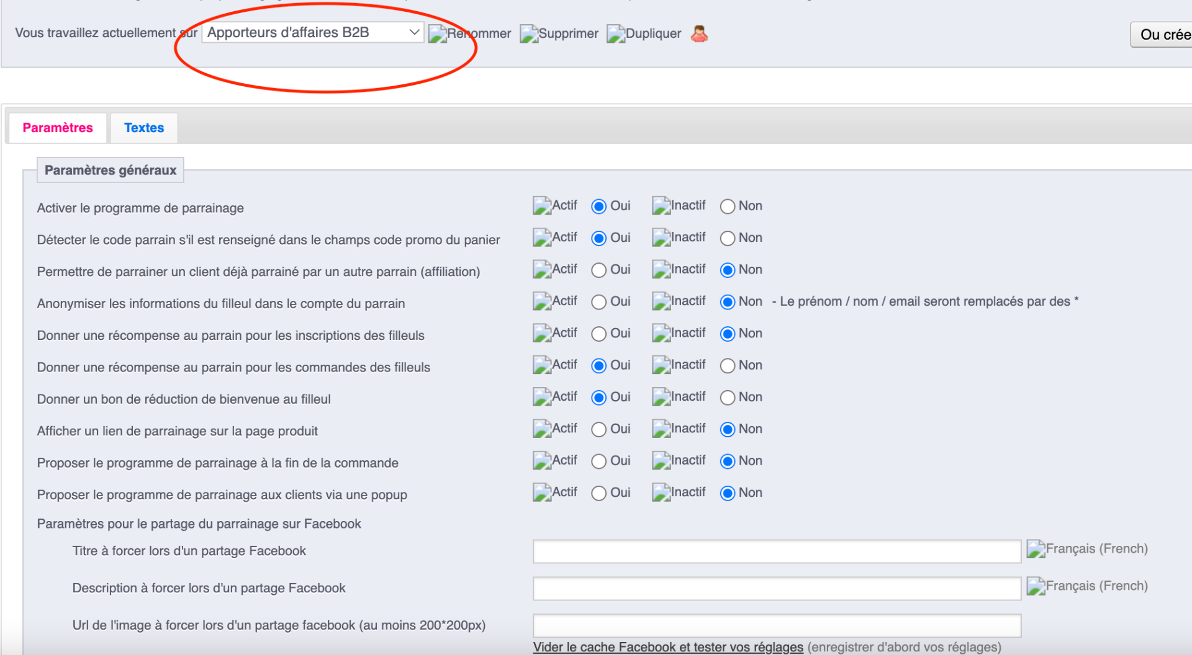Enable Oui for "Anonymiser les informations du filleul"
1192x655 pixels.
coord(599,302)
